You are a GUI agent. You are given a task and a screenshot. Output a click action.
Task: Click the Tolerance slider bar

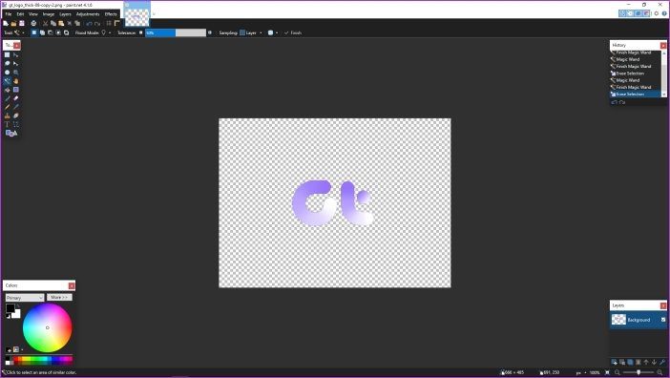tap(176, 32)
